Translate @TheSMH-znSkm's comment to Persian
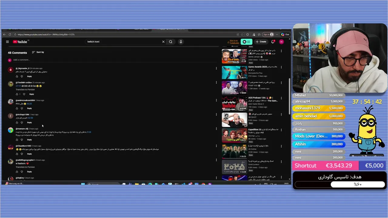Image resolution: width=388 pixels, height=218 pixels. (x=25, y=90)
